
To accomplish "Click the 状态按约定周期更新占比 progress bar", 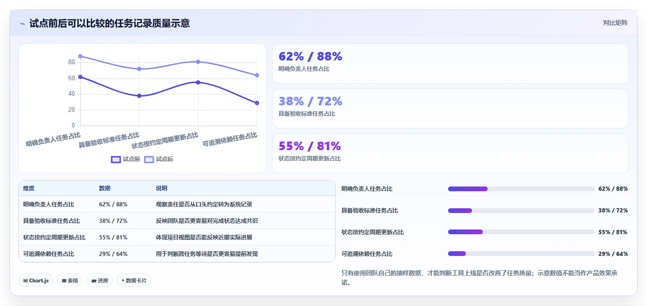I will coord(521,232).
